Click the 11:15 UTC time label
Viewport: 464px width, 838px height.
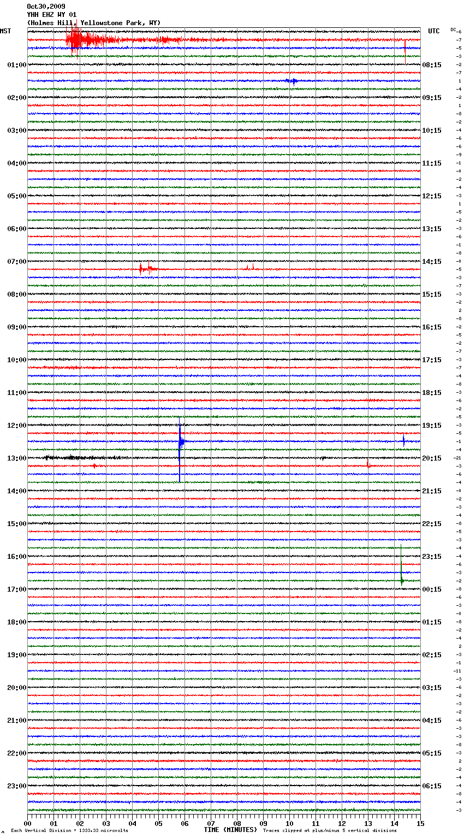pos(432,163)
